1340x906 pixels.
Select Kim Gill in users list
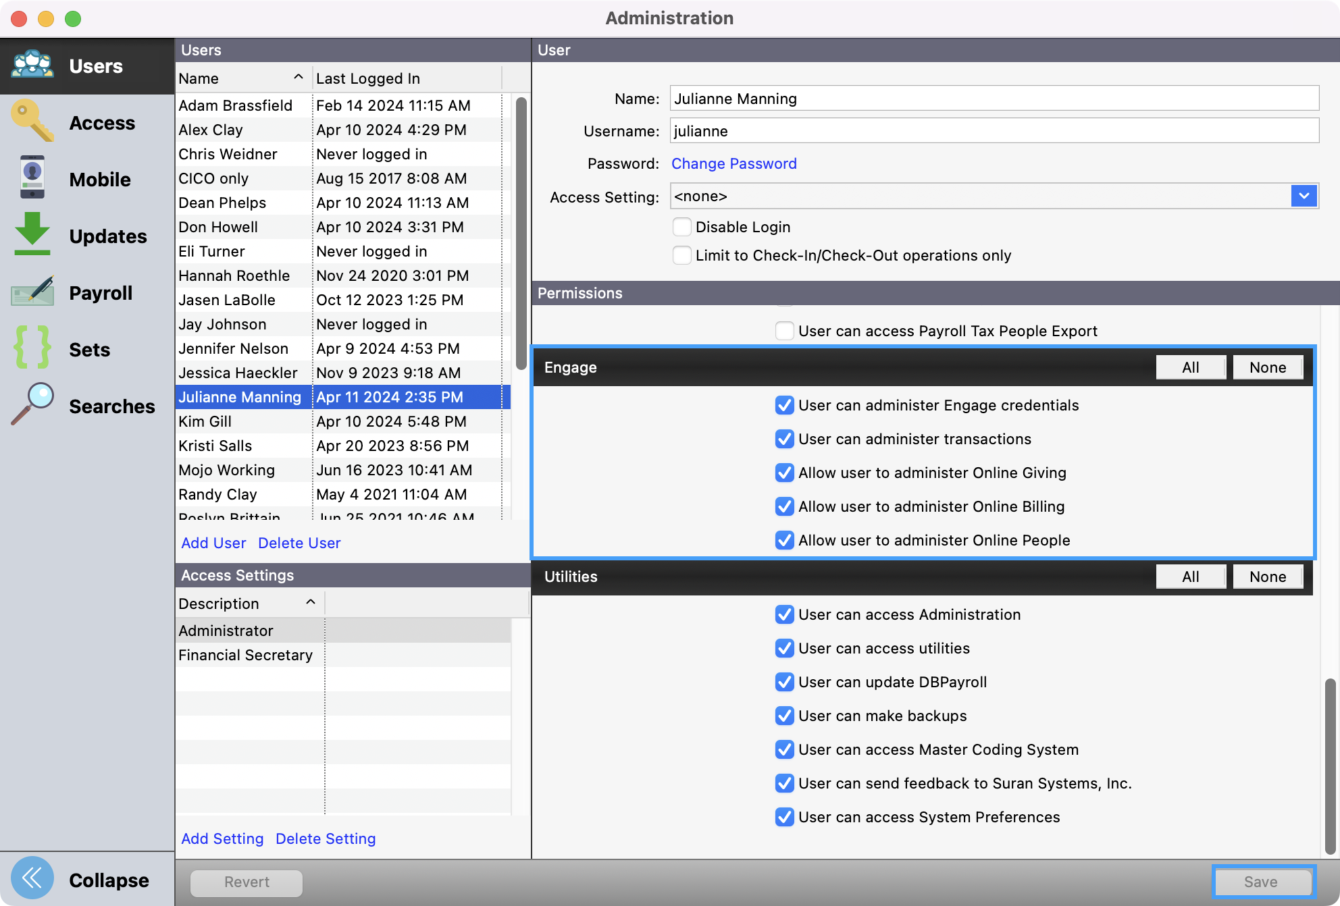coord(205,421)
